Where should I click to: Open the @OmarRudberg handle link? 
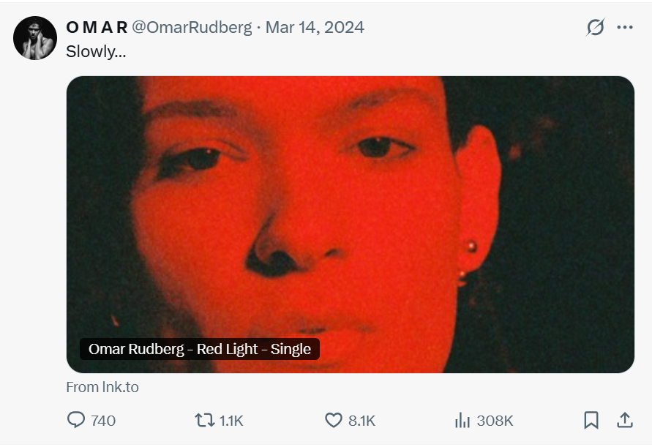pyautogui.click(x=192, y=28)
